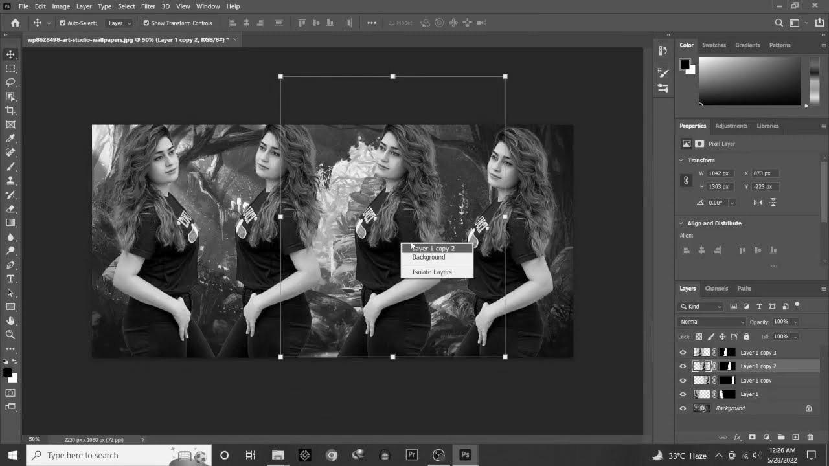Click the color picker gradient field
The image size is (829, 466).
[749, 81]
